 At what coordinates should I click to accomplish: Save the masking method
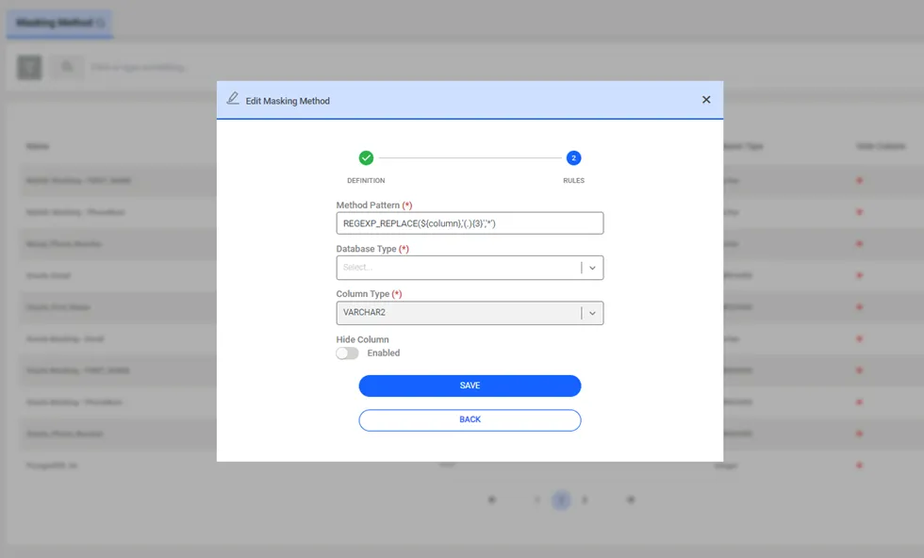(x=470, y=386)
